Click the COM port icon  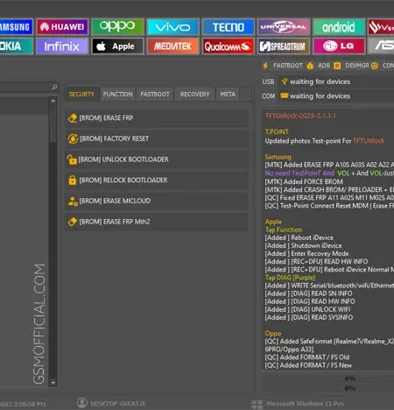click(x=285, y=95)
